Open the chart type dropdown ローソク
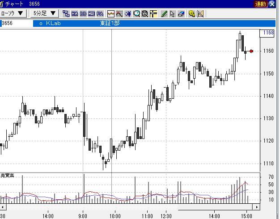This screenshot has width=280, height=219. 13,13
